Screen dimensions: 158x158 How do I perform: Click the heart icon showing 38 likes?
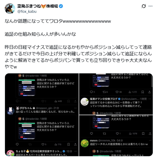click(x=117, y=92)
